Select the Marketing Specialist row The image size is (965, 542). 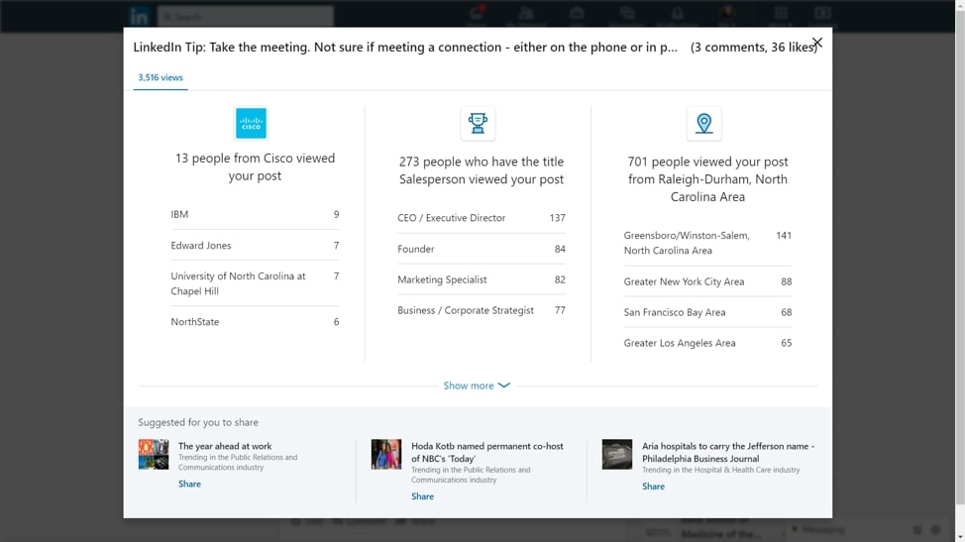tap(482, 279)
